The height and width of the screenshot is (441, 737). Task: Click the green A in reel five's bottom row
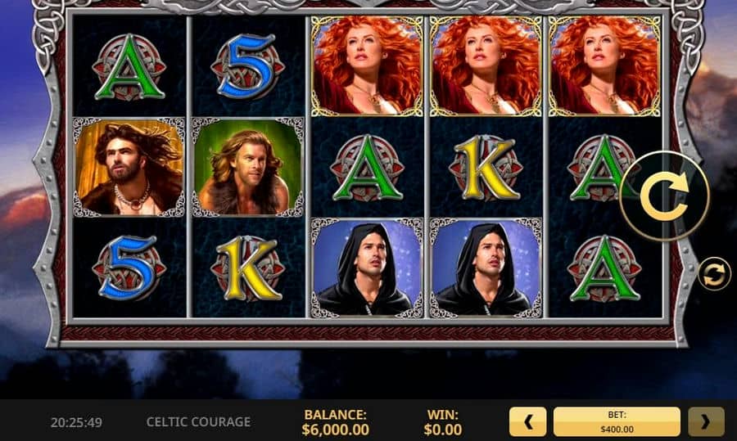click(604, 268)
